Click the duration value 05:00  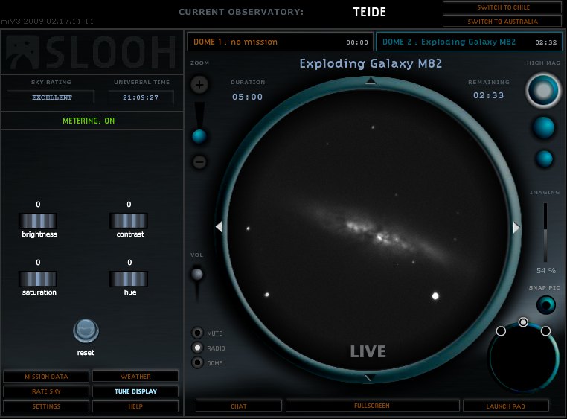coord(247,97)
